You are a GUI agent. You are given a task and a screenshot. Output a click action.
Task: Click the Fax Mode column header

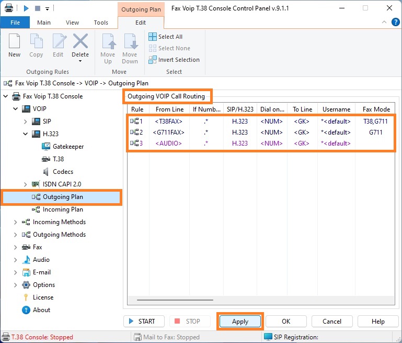tap(376, 109)
